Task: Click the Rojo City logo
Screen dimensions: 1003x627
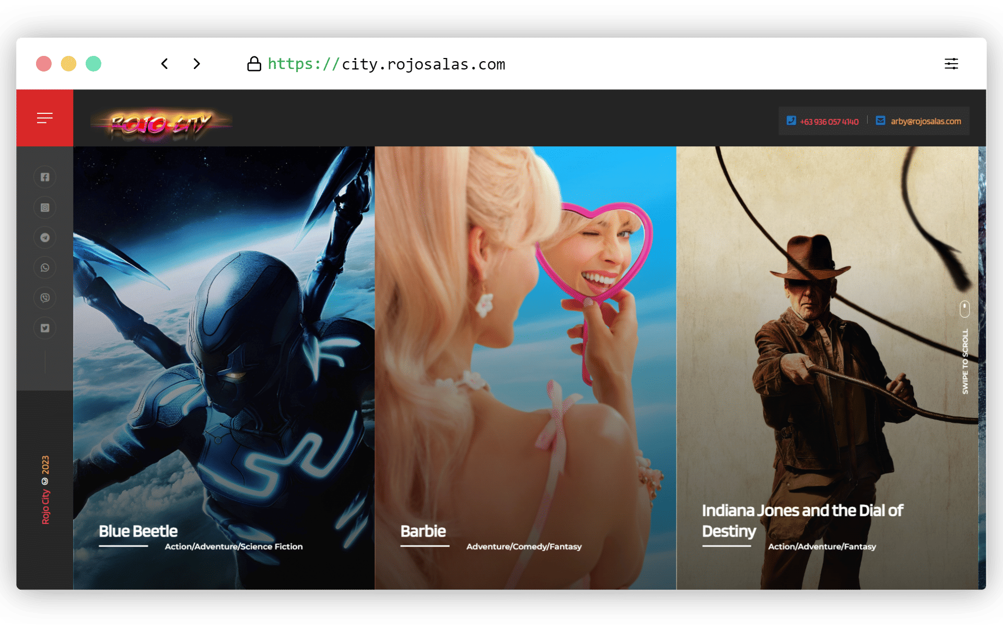Action: click(x=161, y=124)
